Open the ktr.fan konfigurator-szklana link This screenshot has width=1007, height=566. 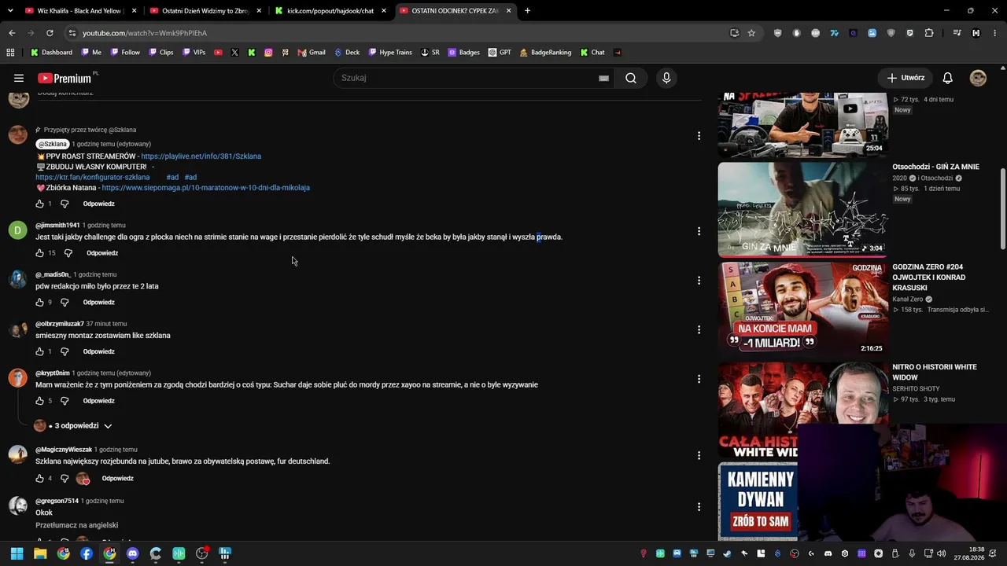(x=92, y=178)
